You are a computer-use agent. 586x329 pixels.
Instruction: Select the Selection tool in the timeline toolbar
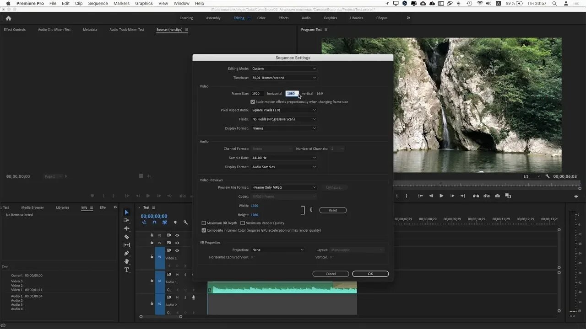[127, 212]
